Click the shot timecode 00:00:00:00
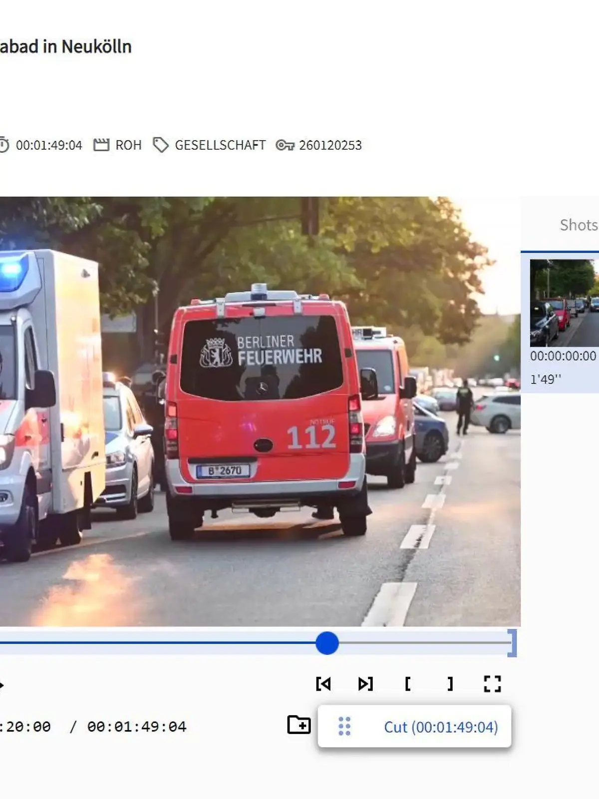The height and width of the screenshot is (799, 599). [x=563, y=356]
